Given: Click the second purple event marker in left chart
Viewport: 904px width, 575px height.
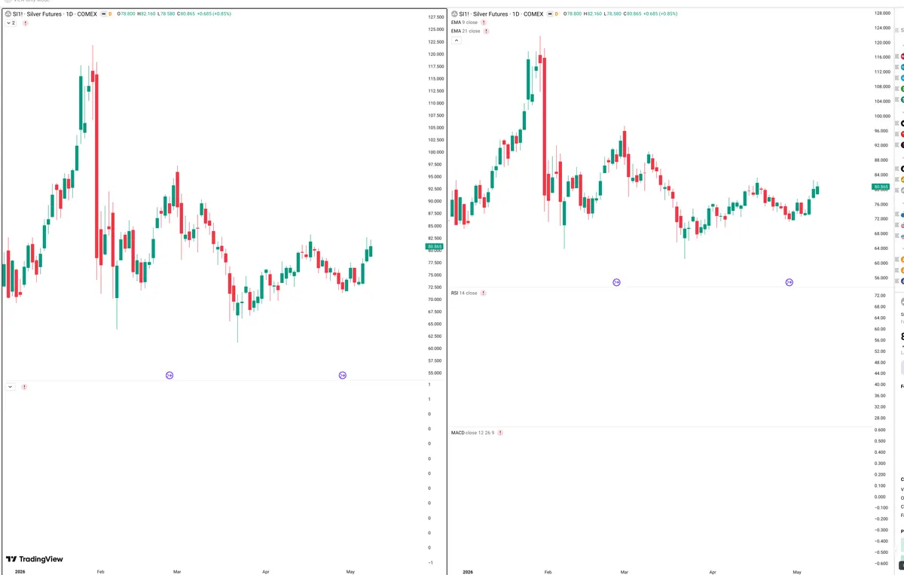Looking at the screenshot, I should tap(343, 375).
